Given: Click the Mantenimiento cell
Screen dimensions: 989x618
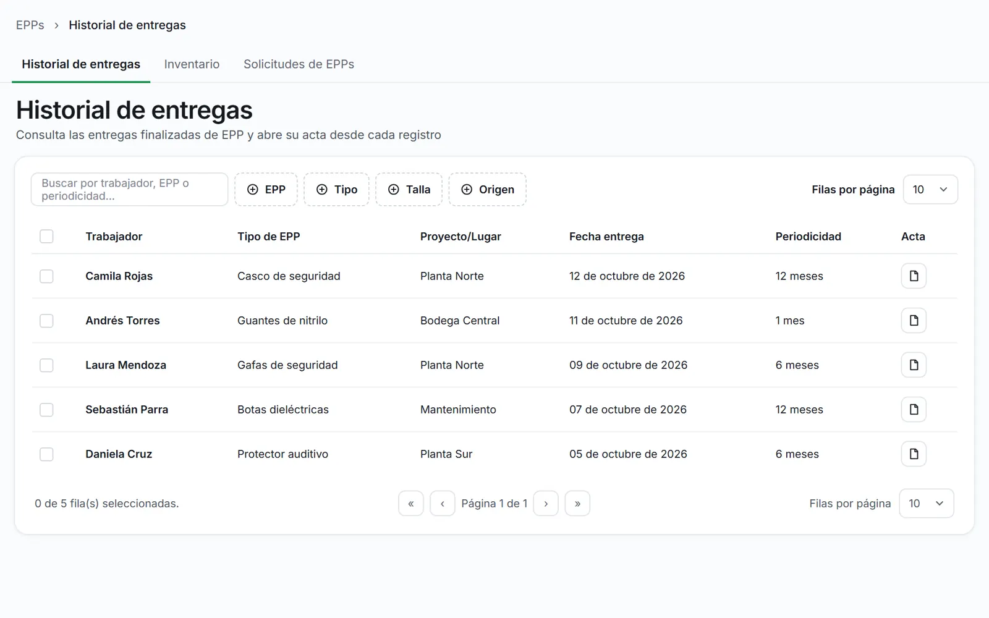Looking at the screenshot, I should tap(458, 409).
